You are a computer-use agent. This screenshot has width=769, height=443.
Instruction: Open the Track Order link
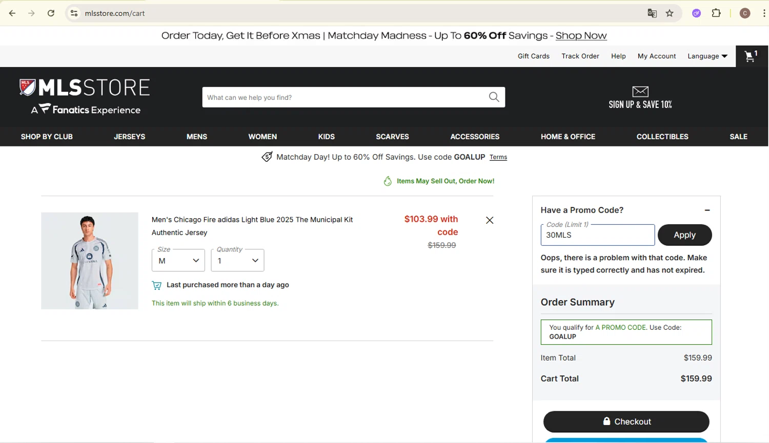click(580, 56)
